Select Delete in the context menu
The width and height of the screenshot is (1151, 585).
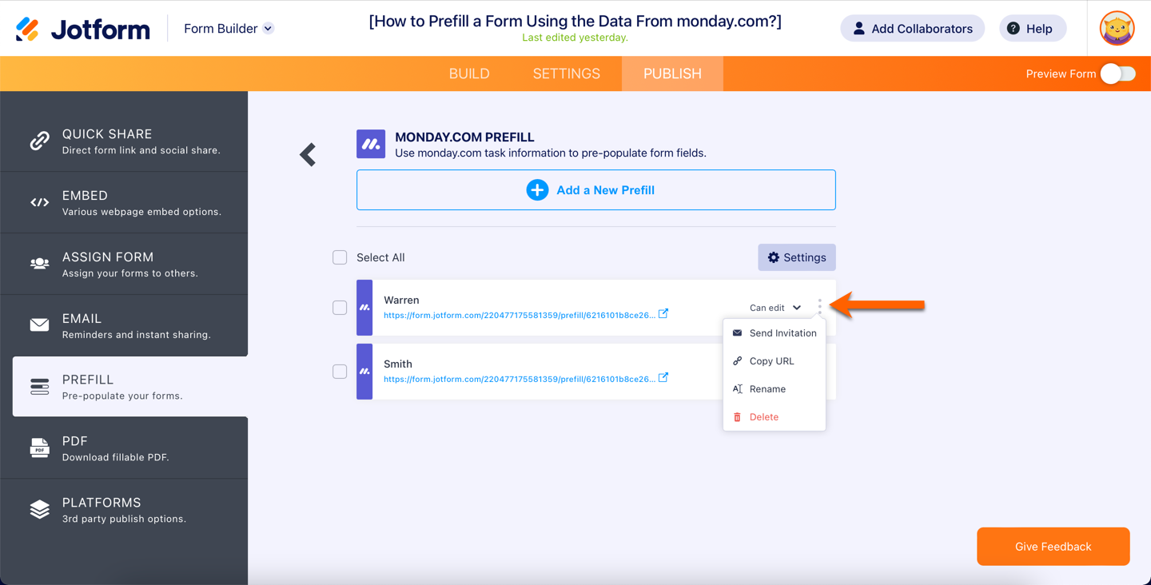pos(763,417)
